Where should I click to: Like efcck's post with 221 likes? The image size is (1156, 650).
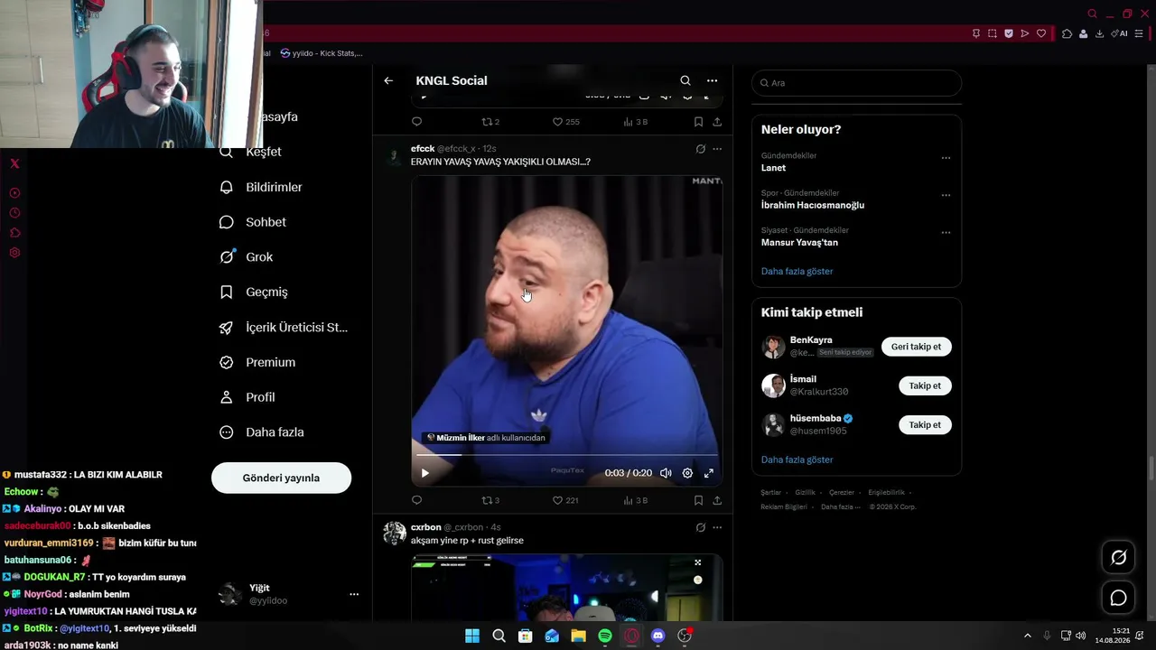(x=565, y=500)
